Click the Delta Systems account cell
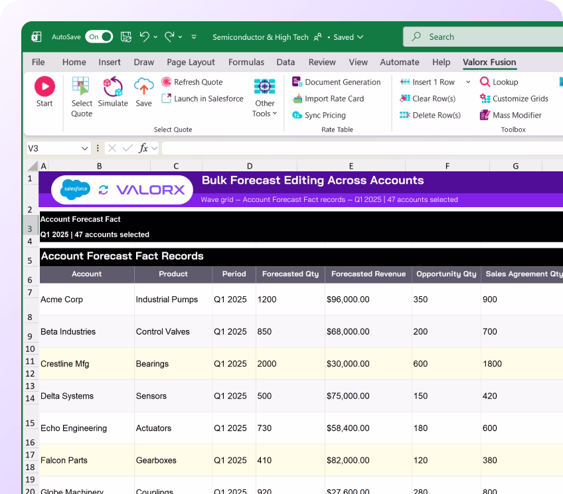 click(87, 396)
